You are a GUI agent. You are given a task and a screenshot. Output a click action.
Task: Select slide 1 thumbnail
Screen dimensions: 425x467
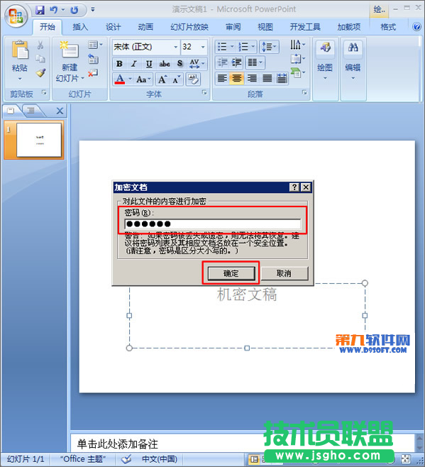(39, 140)
